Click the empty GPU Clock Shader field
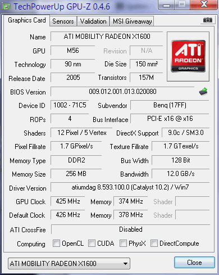Image resolution: width=219 pixels, height=275 pixels. coord(193,201)
